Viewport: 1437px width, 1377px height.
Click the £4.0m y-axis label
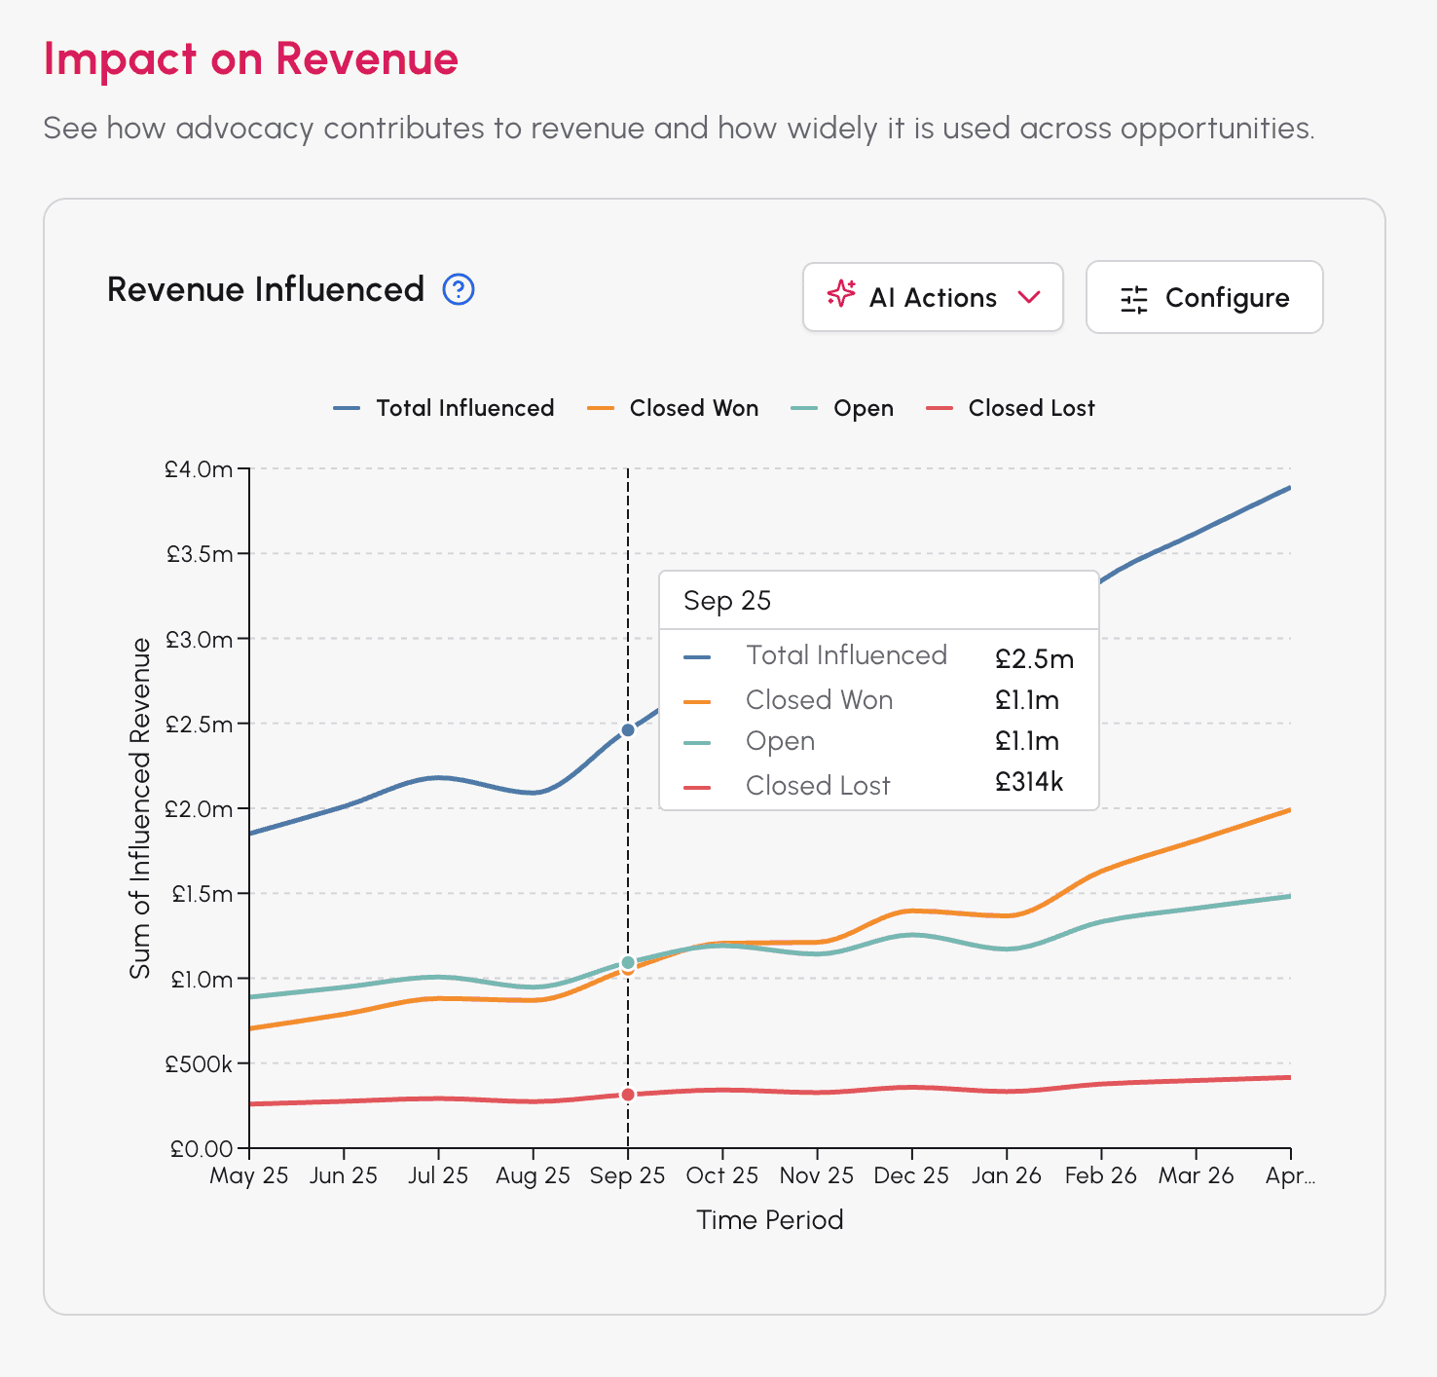coord(200,469)
